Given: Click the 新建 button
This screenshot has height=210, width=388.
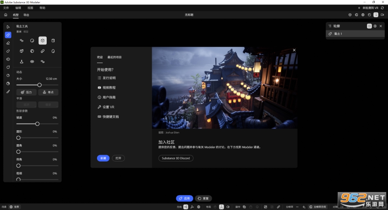Looking at the screenshot, I should 103,158.
